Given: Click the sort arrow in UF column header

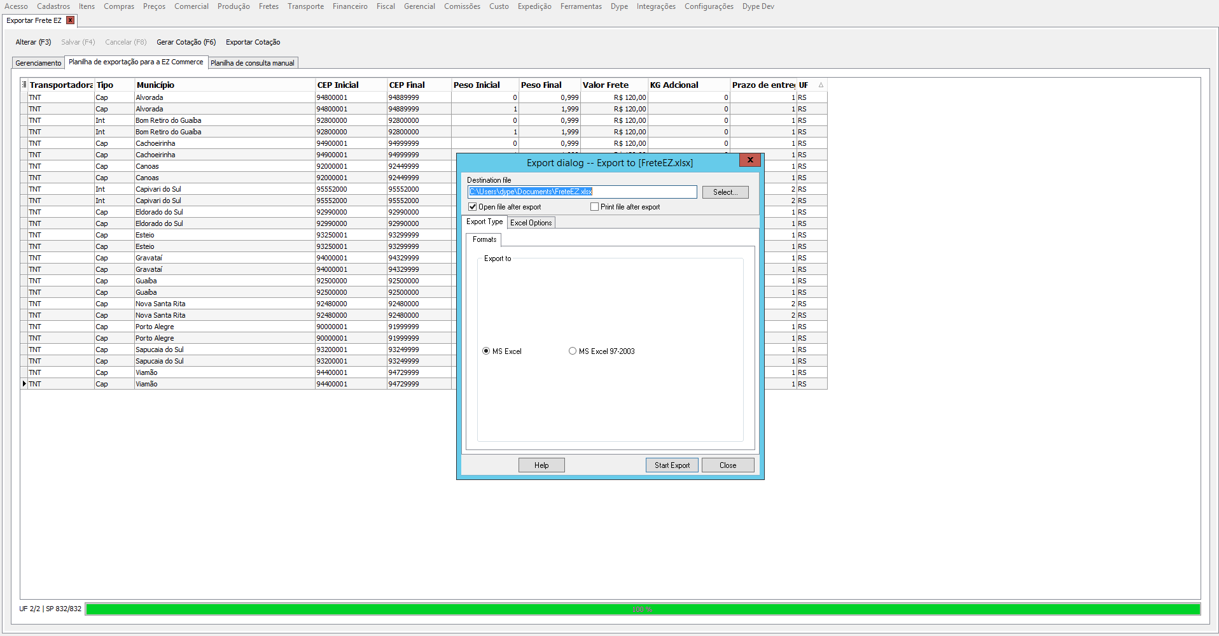Looking at the screenshot, I should click(x=821, y=85).
